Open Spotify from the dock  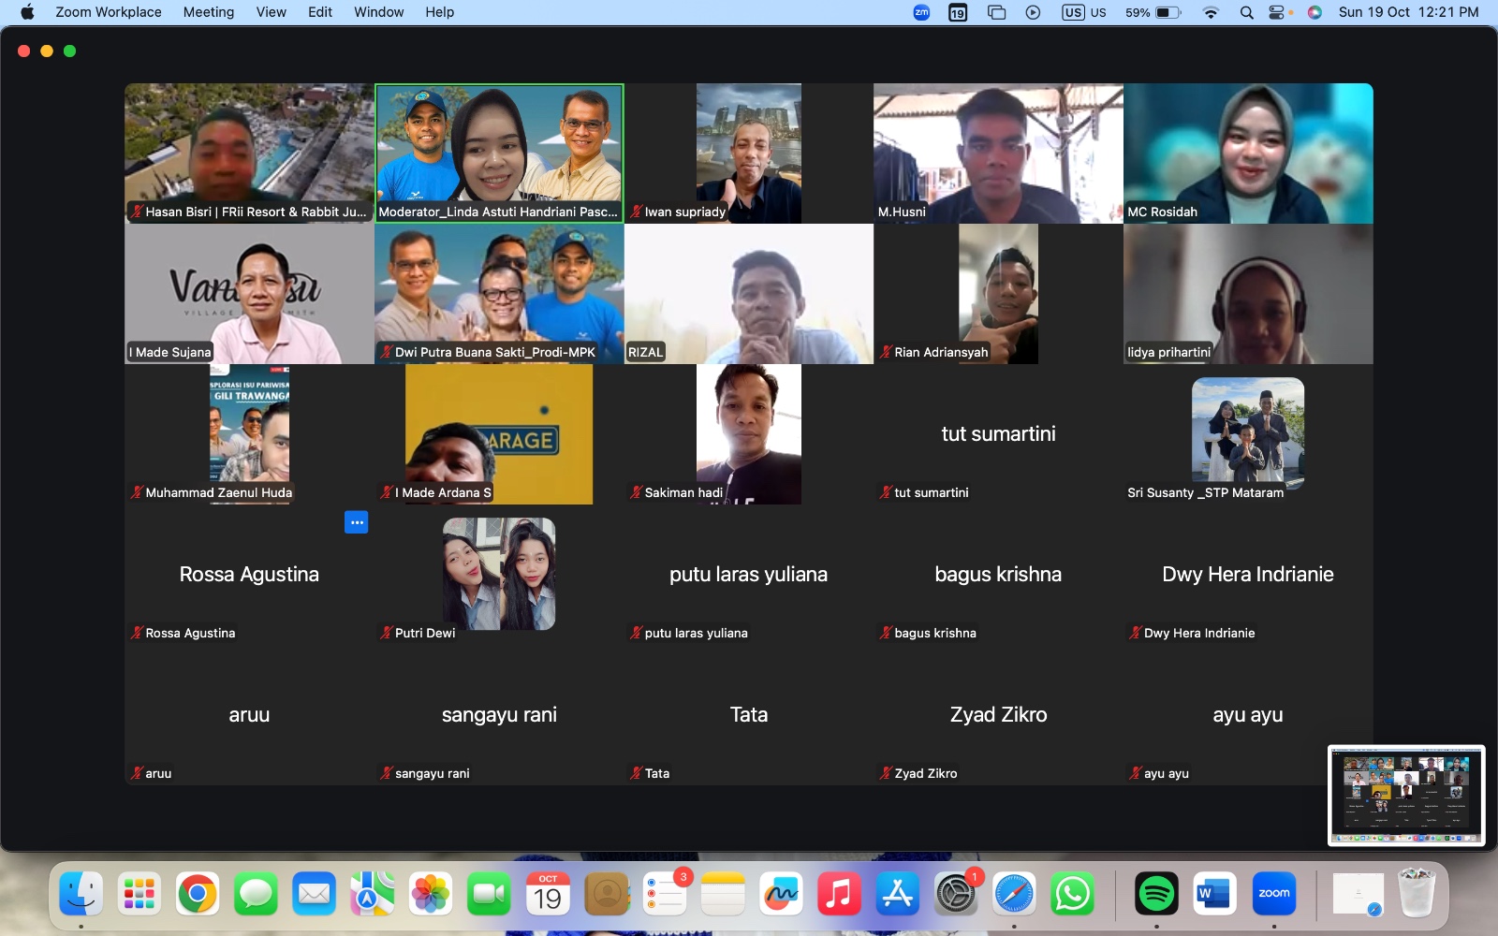tap(1156, 895)
